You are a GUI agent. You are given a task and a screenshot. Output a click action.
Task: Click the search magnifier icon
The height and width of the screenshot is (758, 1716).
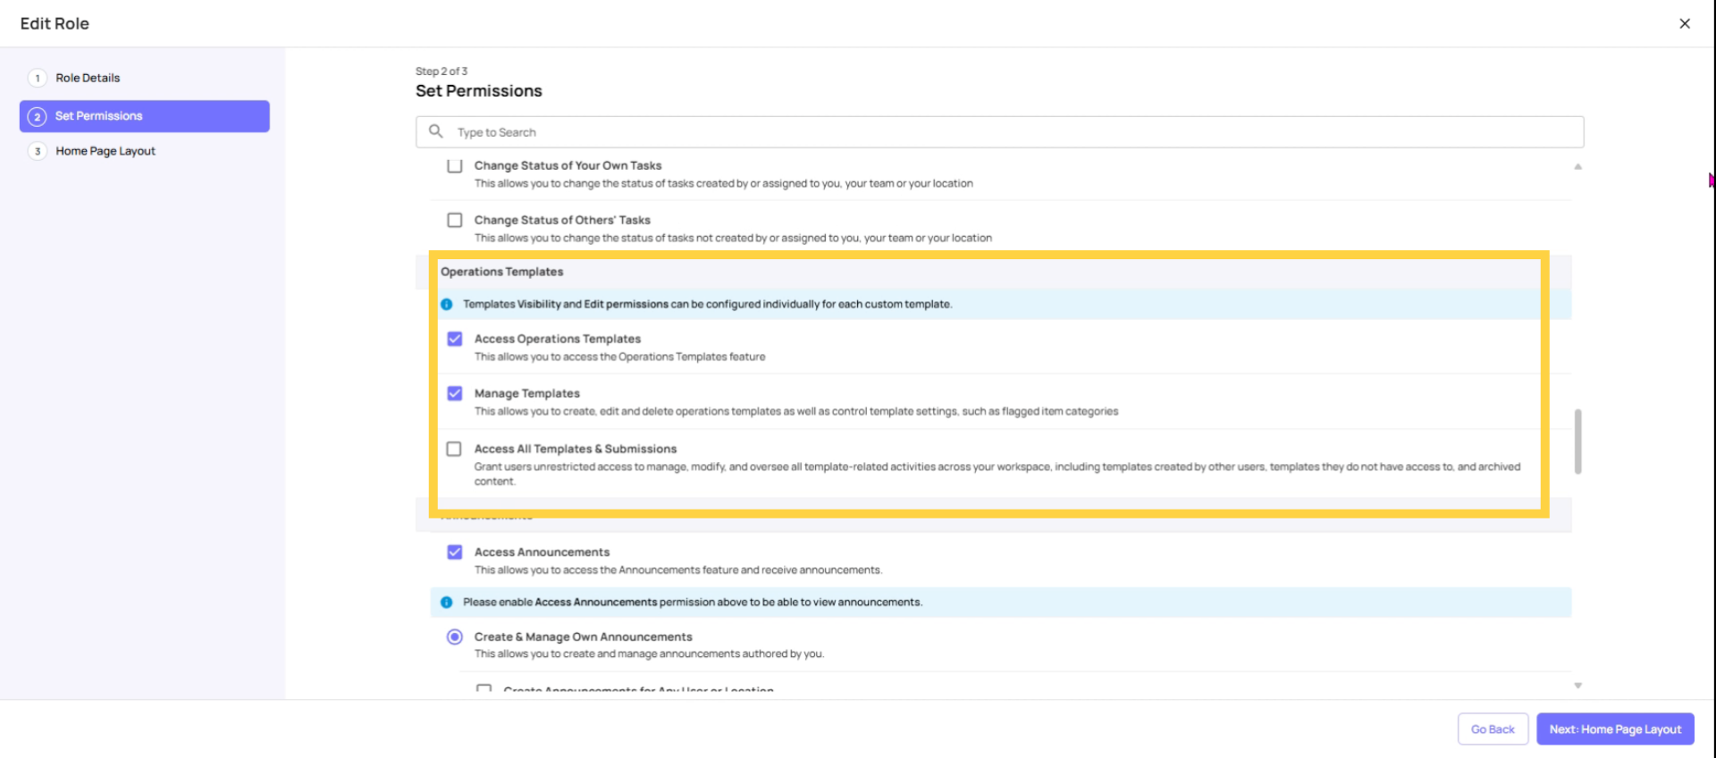435,131
